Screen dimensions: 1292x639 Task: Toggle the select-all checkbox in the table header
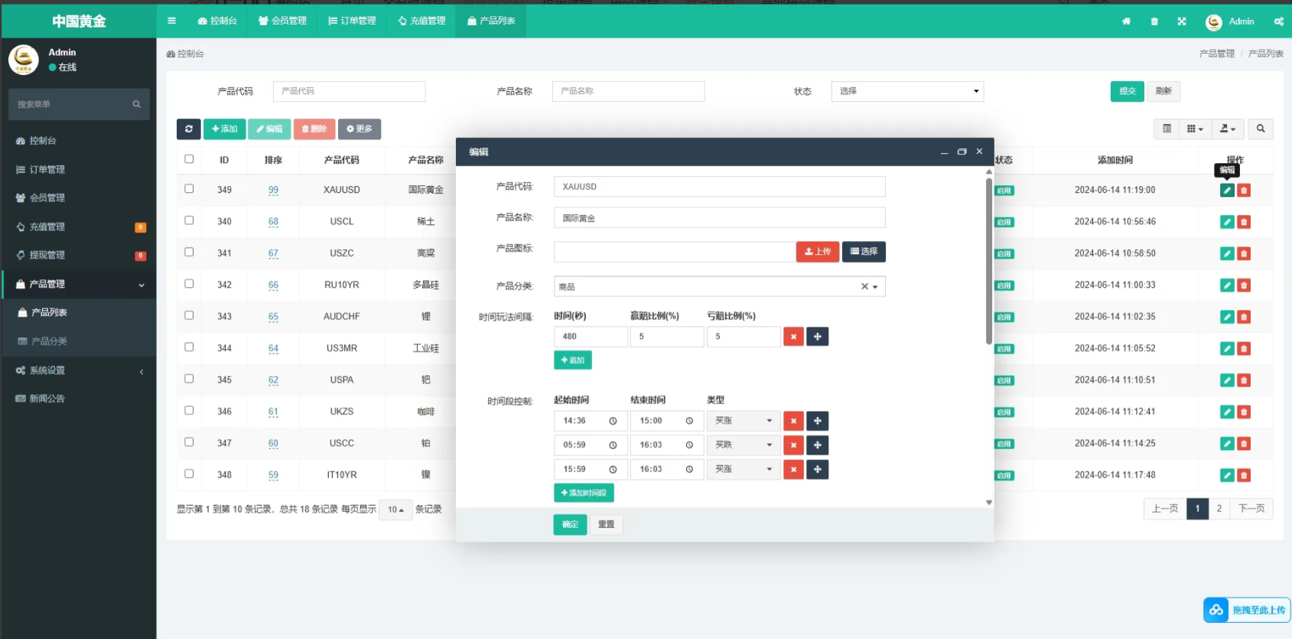pyautogui.click(x=189, y=159)
